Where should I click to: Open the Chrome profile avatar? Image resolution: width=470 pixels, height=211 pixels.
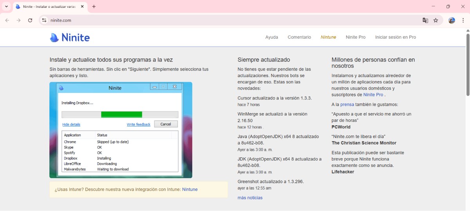(x=452, y=20)
